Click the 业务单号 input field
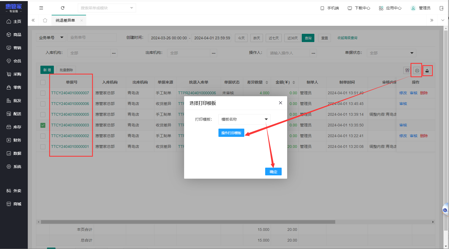The height and width of the screenshot is (249, 449). (x=92, y=37)
